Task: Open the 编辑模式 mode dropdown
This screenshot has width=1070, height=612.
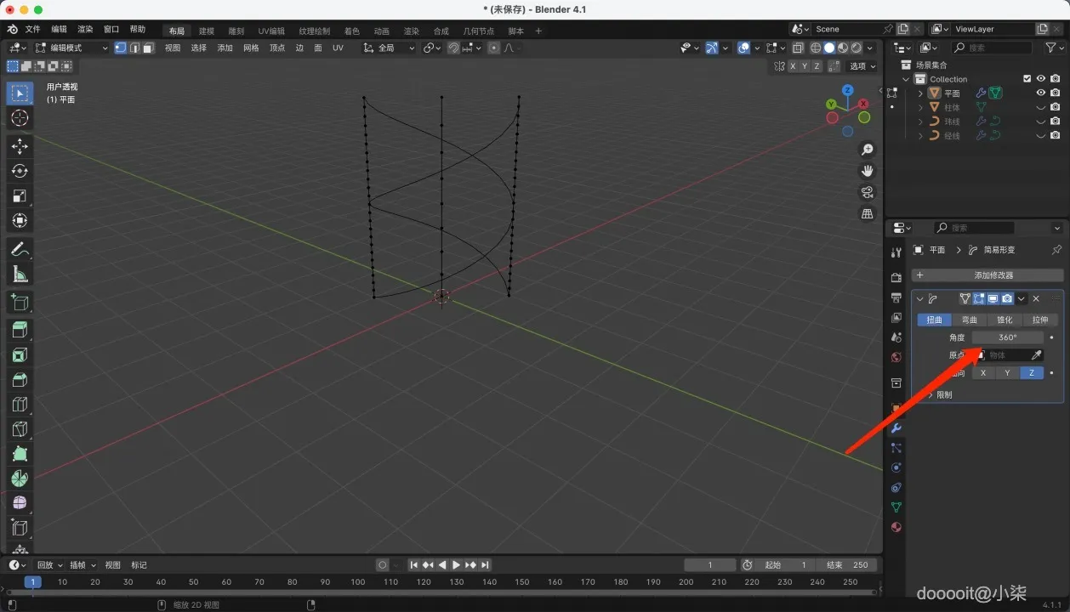Action: tap(71, 48)
